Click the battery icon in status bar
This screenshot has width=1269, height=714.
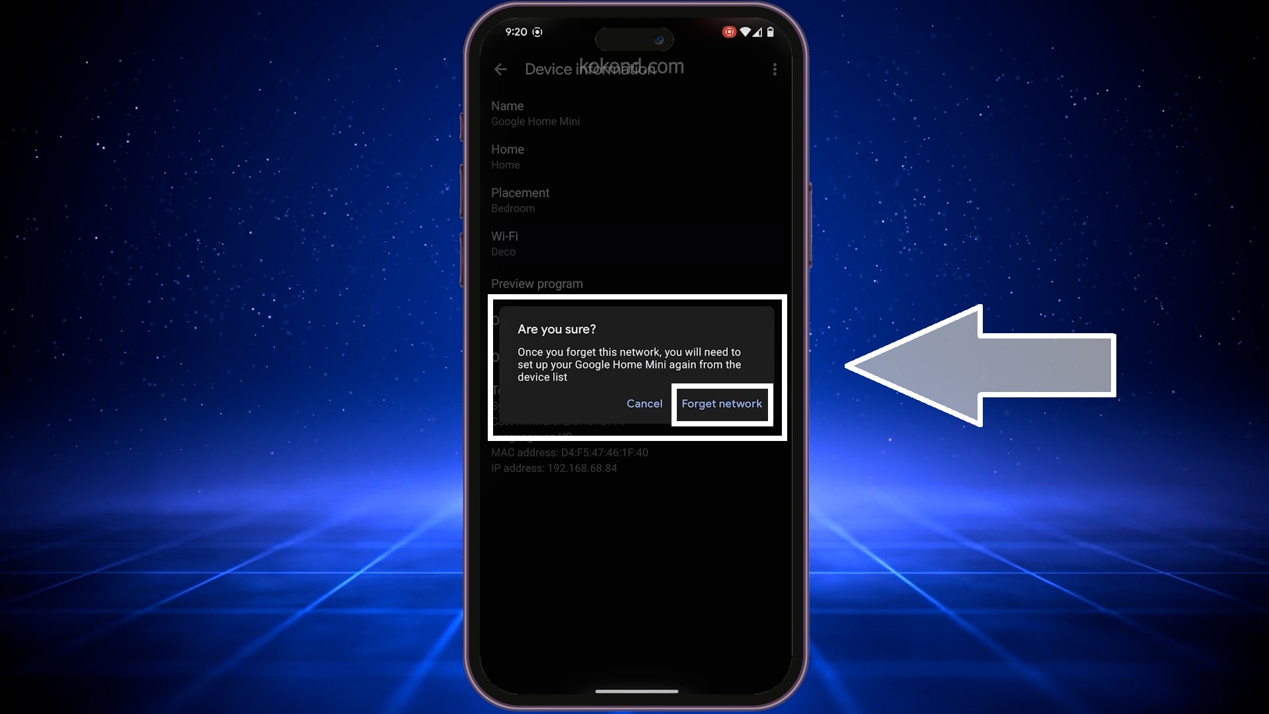(769, 32)
